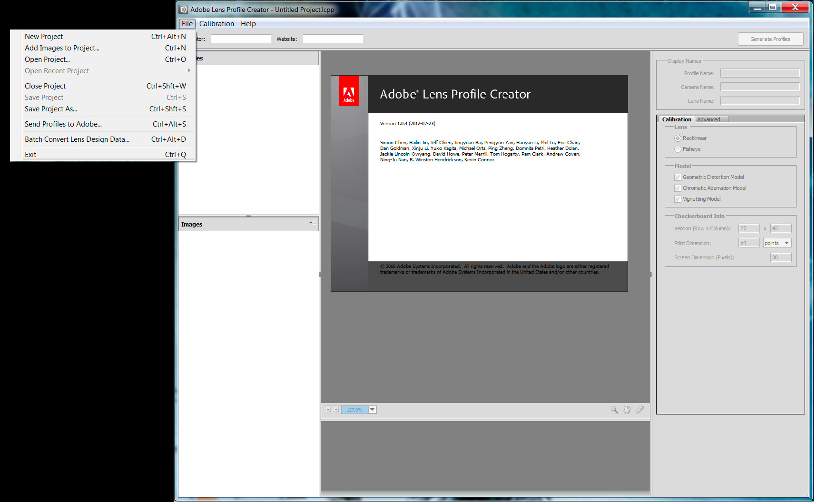Choose Add Images to Project
The width and height of the screenshot is (816, 502).
click(103, 48)
